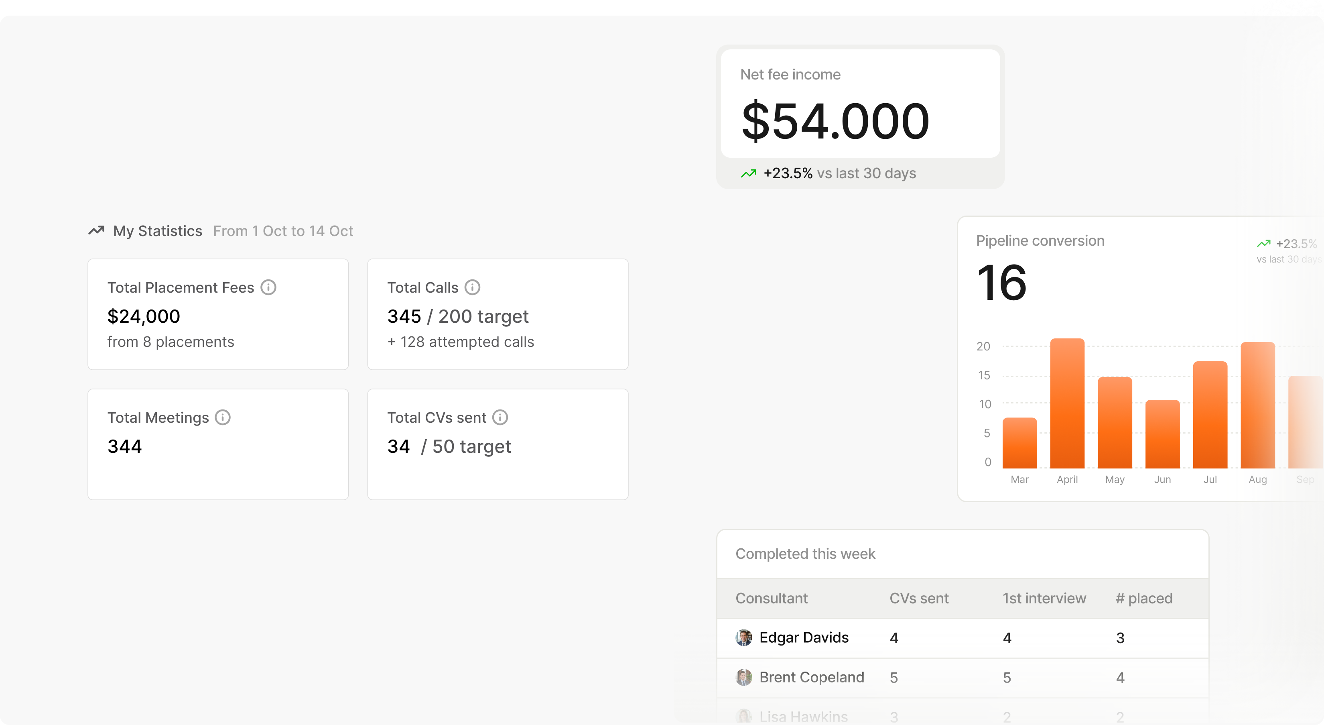Select the Completed this week header

pyautogui.click(x=806, y=554)
